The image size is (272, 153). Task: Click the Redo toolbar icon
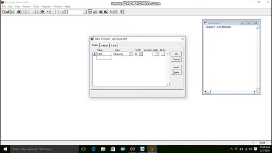[53, 12]
